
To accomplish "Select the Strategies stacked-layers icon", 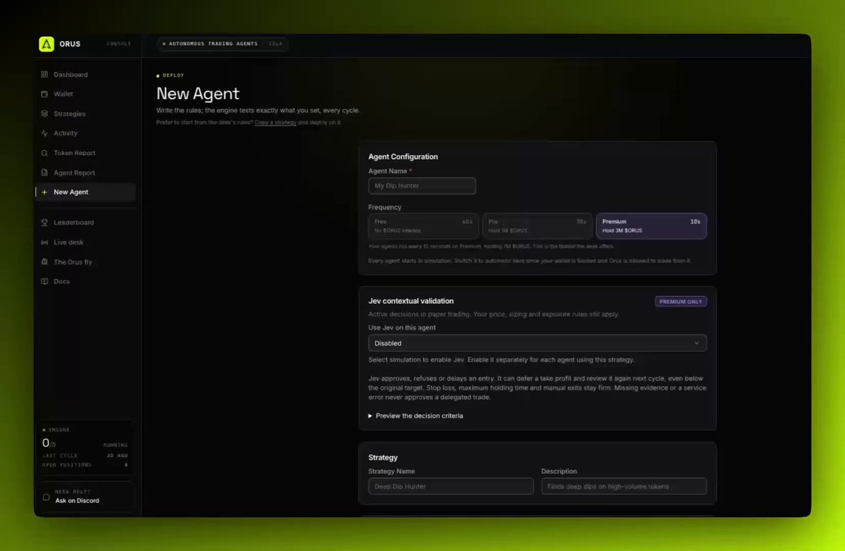I will point(44,113).
